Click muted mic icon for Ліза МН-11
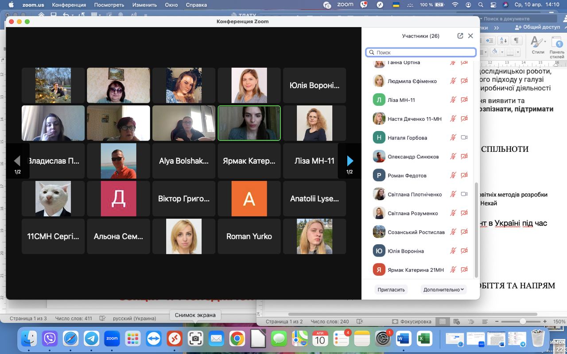 pos(453,100)
